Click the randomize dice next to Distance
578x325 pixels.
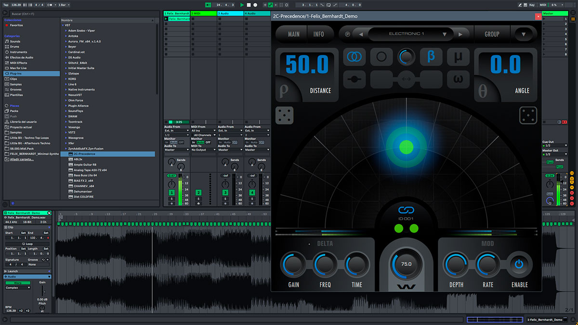click(x=284, y=115)
